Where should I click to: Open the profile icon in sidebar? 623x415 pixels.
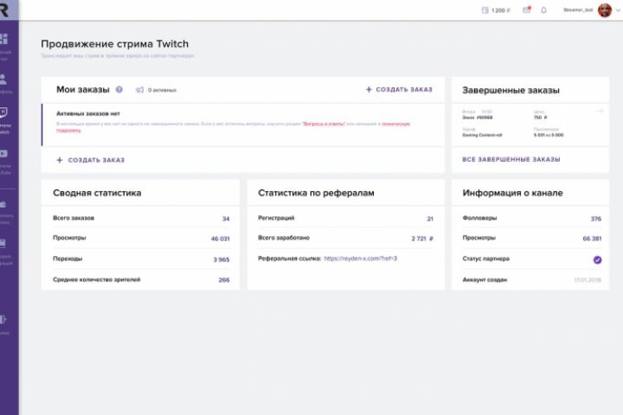point(4,80)
